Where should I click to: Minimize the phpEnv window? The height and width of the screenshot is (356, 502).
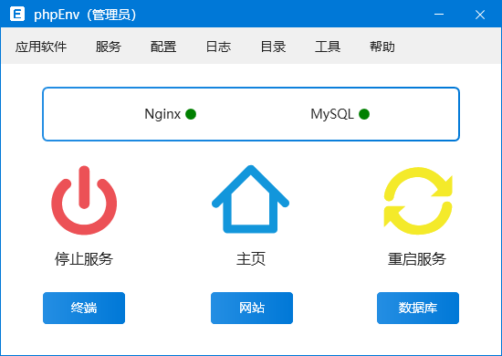coord(439,15)
